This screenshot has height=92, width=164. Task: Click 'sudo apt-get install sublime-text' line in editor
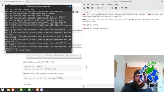point(96,28)
